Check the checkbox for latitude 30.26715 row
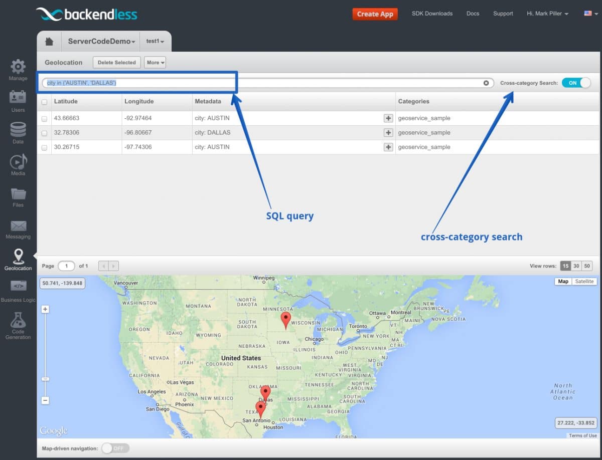Image resolution: width=602 pixels, height=460 pixels. click(x=44, y=148)
